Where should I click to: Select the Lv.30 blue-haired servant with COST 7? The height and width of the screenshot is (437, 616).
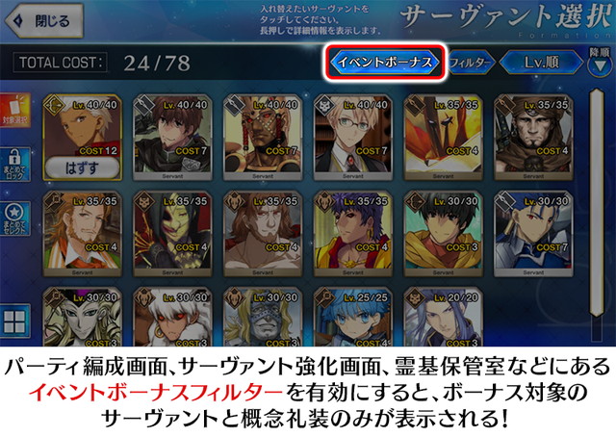(533, 234)
